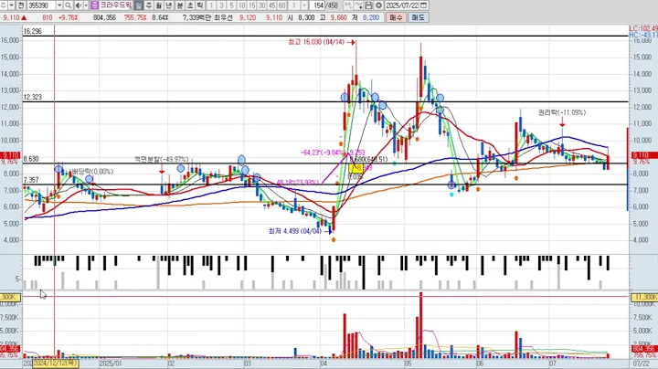Click the save chart floppy icon

point(368,5)
